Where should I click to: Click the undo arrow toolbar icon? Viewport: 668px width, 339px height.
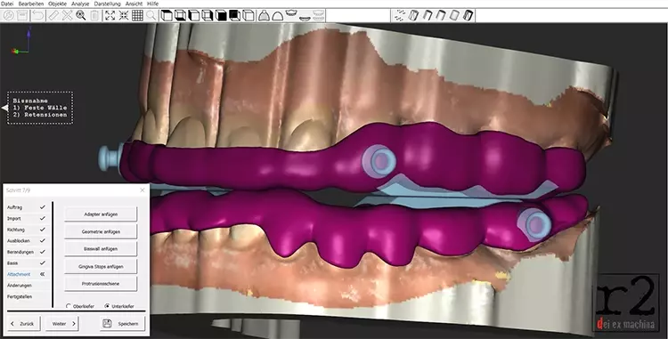(38, 16)
